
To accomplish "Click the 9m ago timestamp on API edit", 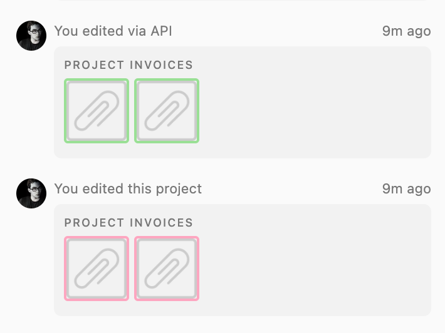I will tap(406, 31).
